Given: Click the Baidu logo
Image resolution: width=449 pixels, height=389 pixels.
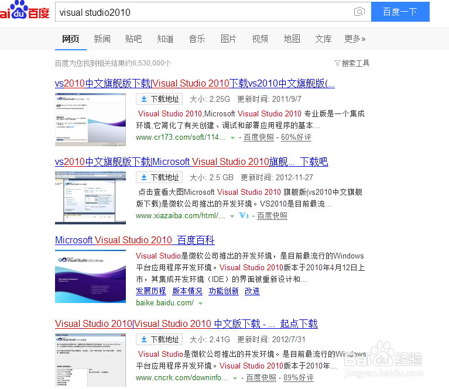Looking at the screenshot, I should tap(25, 11).
